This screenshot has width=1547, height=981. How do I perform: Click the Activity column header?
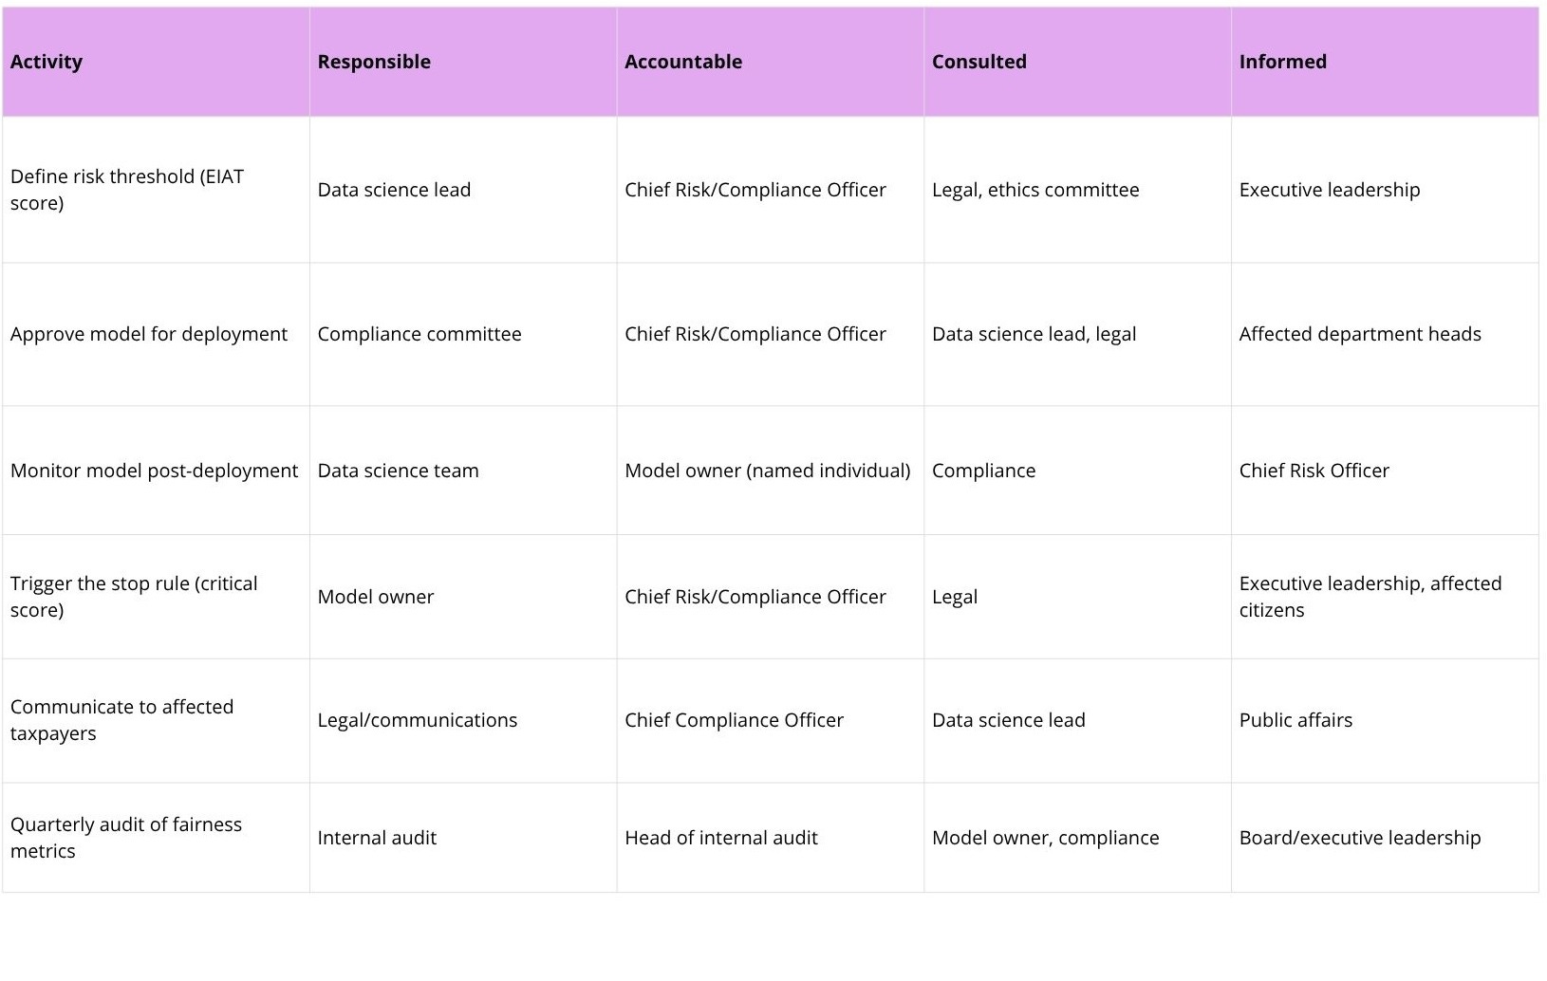click(x=156, y=62)
